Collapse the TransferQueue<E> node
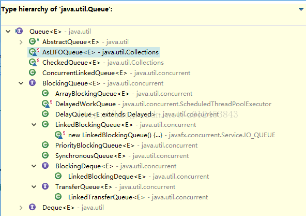Screen dimensions: 306x218 coord(34,187)
